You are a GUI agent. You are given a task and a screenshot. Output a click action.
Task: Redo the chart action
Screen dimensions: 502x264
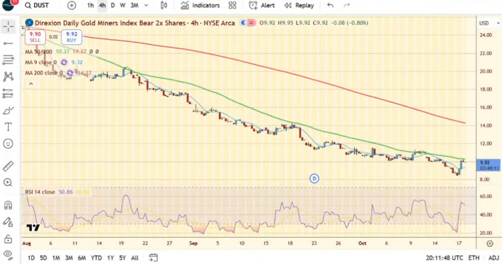347,6
